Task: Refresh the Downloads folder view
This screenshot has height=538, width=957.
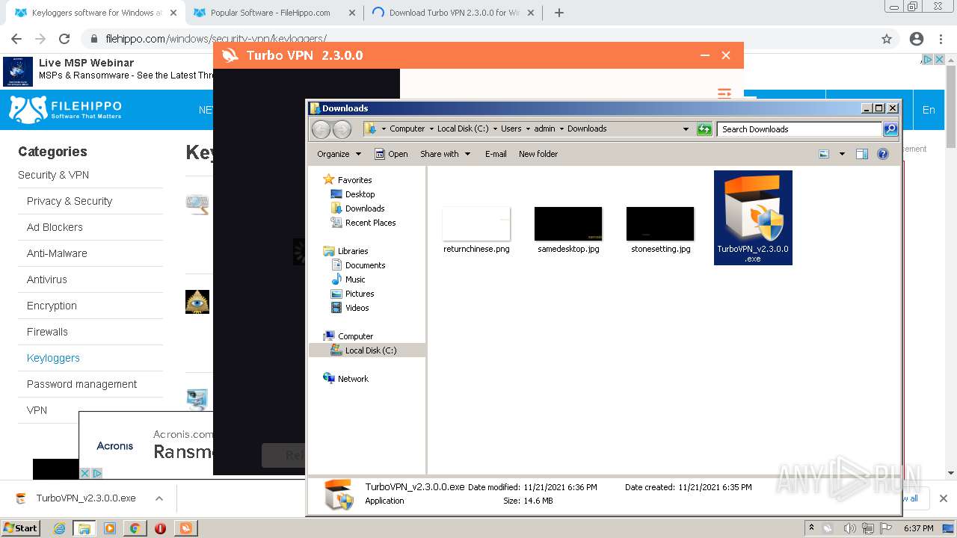Action: pos(704,129)
